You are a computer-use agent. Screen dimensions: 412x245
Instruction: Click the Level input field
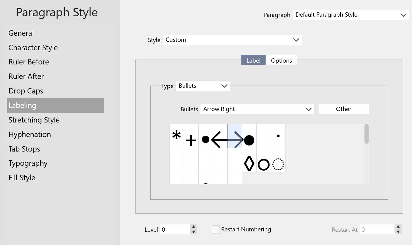pyautogui.click(x=175, y=230)
